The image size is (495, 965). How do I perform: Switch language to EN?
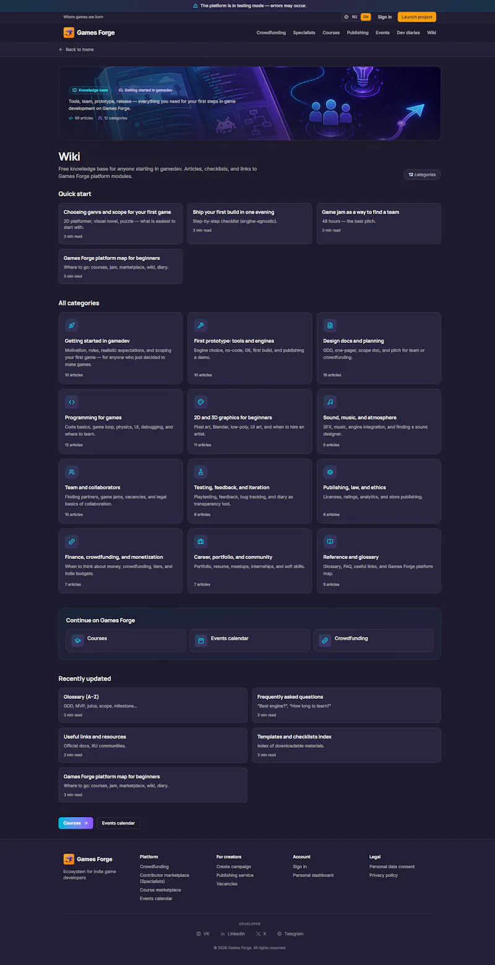(366, 17)
